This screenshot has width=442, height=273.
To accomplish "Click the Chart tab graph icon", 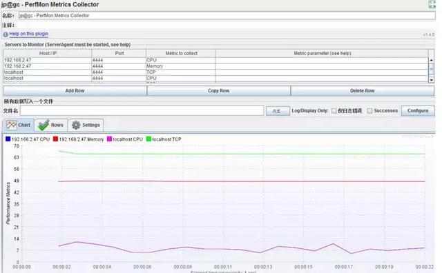I will coord(11,125).
